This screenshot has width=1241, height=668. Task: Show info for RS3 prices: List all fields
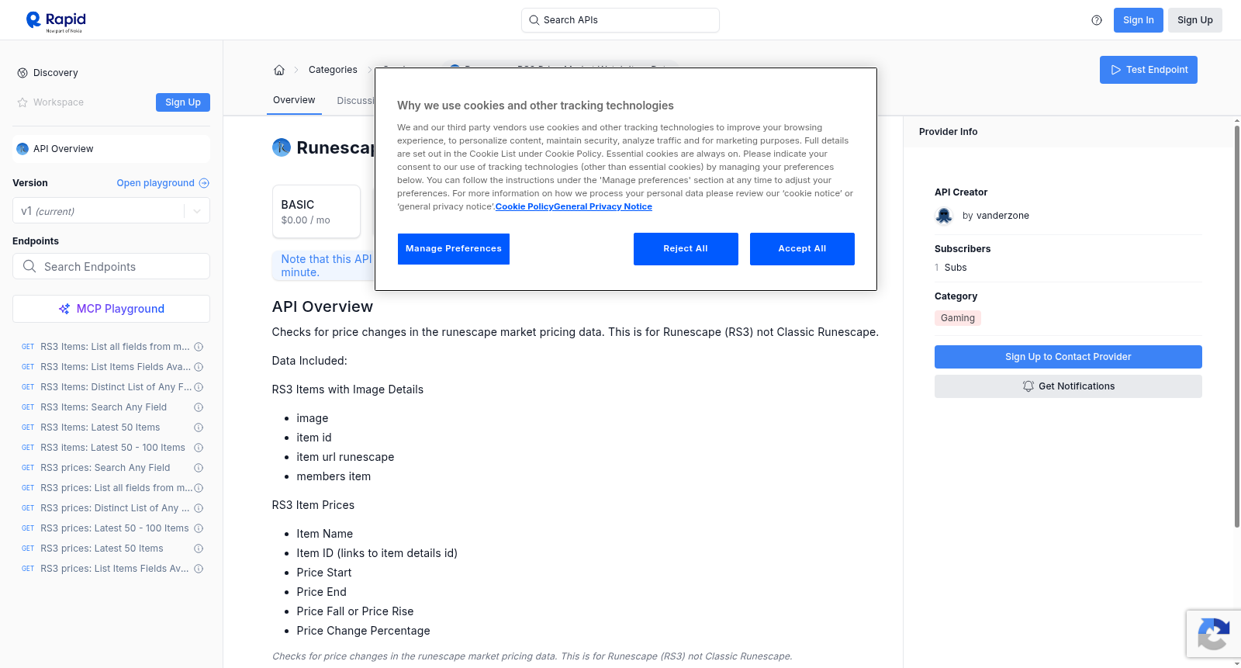[x=199, y=488]
